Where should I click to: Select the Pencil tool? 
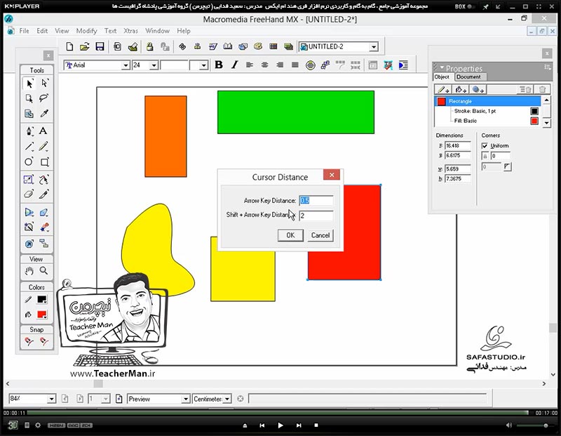44,146
